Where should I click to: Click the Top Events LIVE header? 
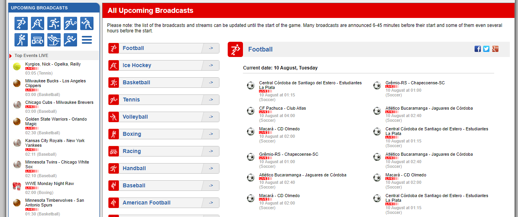pyautogui.click(x=31, y=55)
